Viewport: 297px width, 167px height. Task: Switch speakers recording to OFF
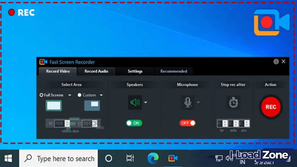[134, 123]
